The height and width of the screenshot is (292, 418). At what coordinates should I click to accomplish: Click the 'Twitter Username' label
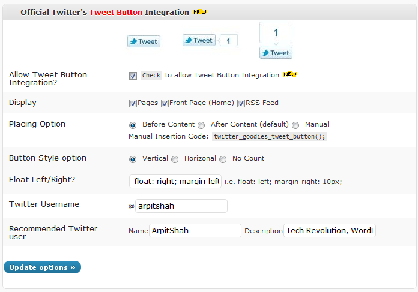(44, 204)
